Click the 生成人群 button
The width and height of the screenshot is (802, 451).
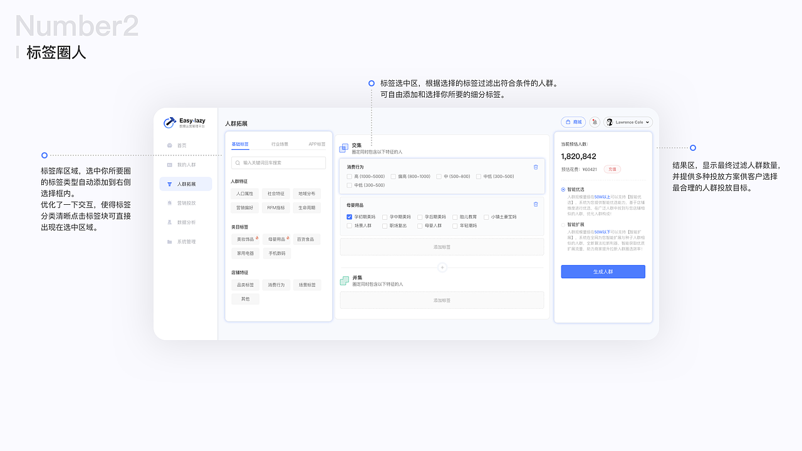tap(603, 271)
